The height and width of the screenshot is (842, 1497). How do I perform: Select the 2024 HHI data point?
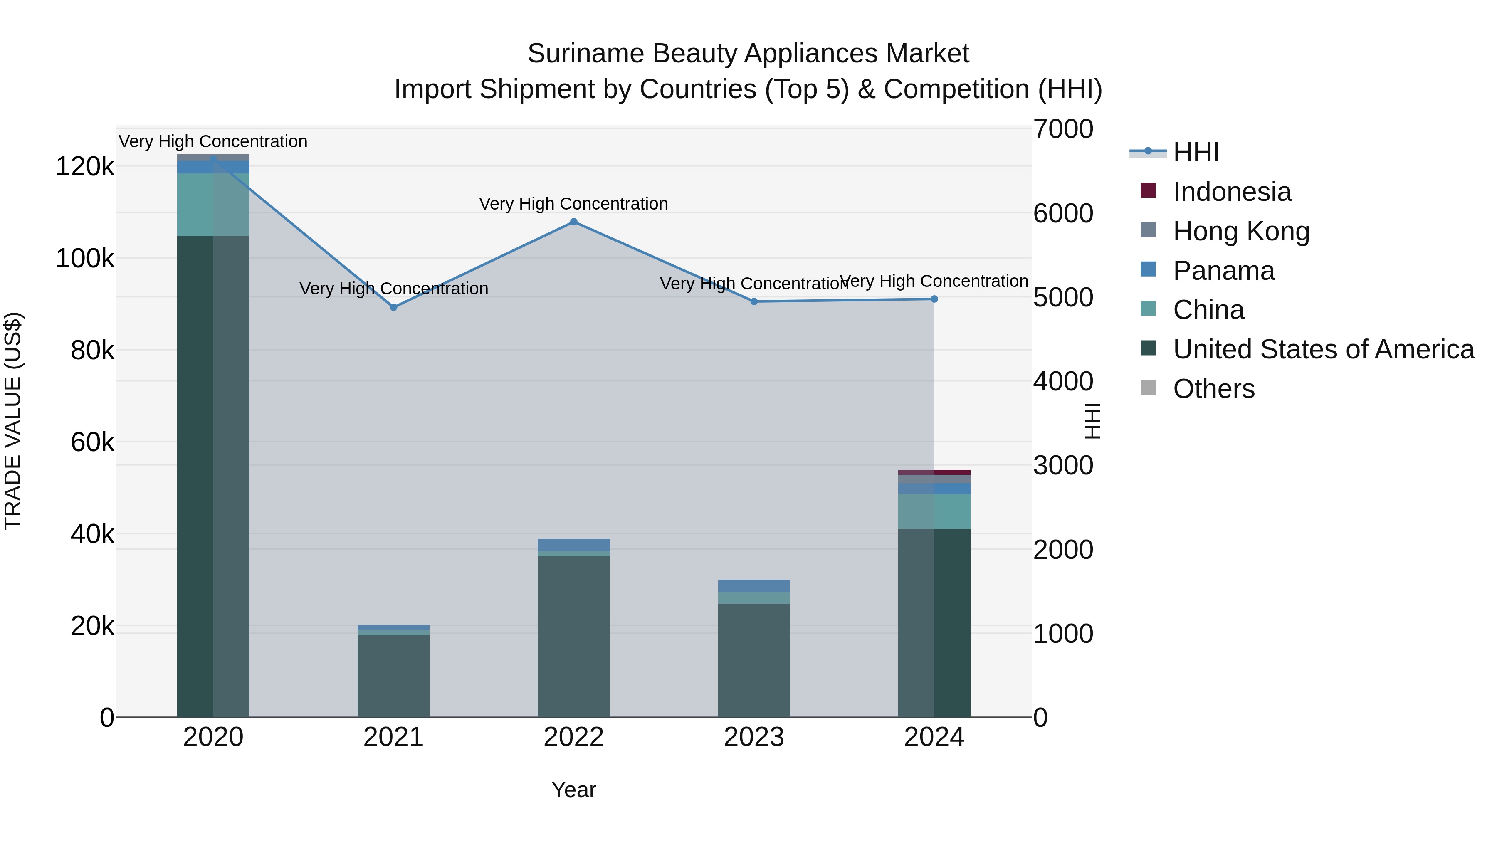point(934,299)
